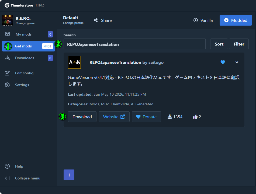Click the Help question mark icon
Viewport: 256px width, 194px height.
7,166
